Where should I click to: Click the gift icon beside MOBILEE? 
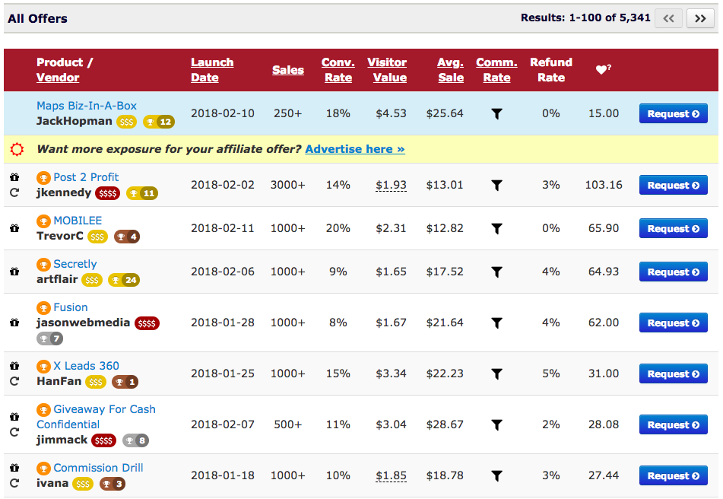point(14,228)
